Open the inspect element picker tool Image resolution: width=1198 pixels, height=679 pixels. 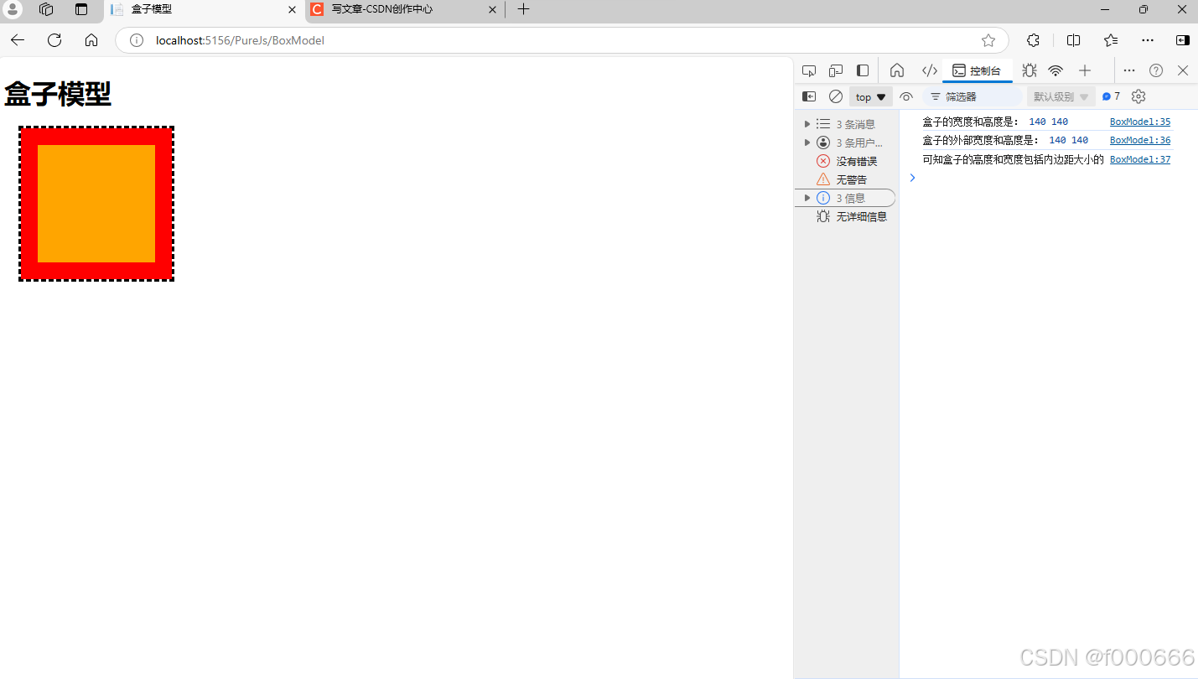809,70
